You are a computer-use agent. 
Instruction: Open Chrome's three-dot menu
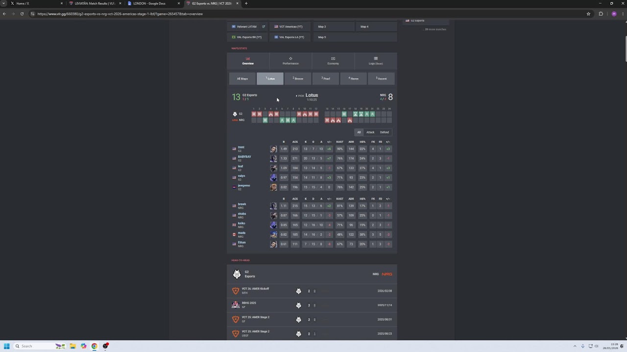click(x=623, y=14)
